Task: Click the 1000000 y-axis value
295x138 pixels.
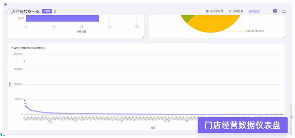Action: [18, 84]
